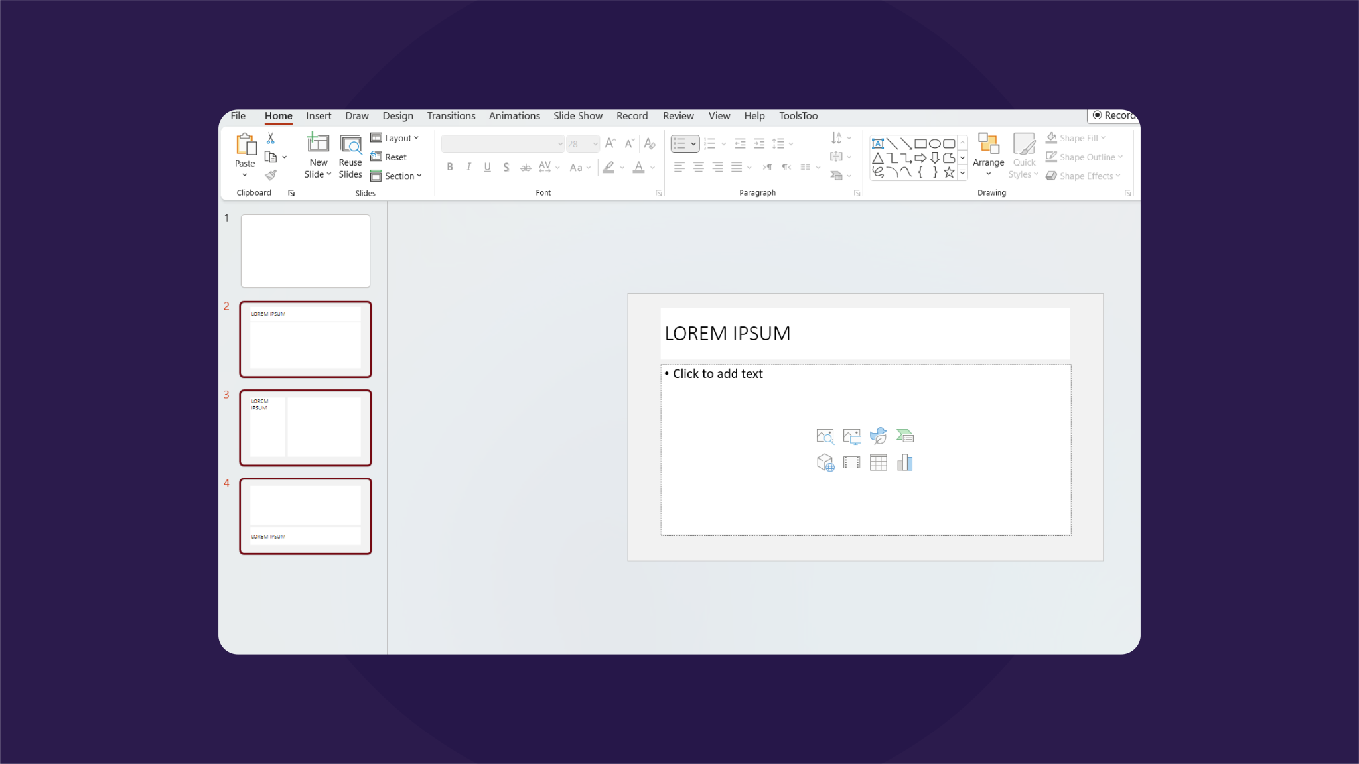Insert a table from the content placeholder
Viewport: 1359px width, 764px height.
(x=878, y=462)
